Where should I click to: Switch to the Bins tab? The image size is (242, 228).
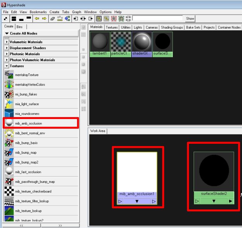click(x=21, y=27)
